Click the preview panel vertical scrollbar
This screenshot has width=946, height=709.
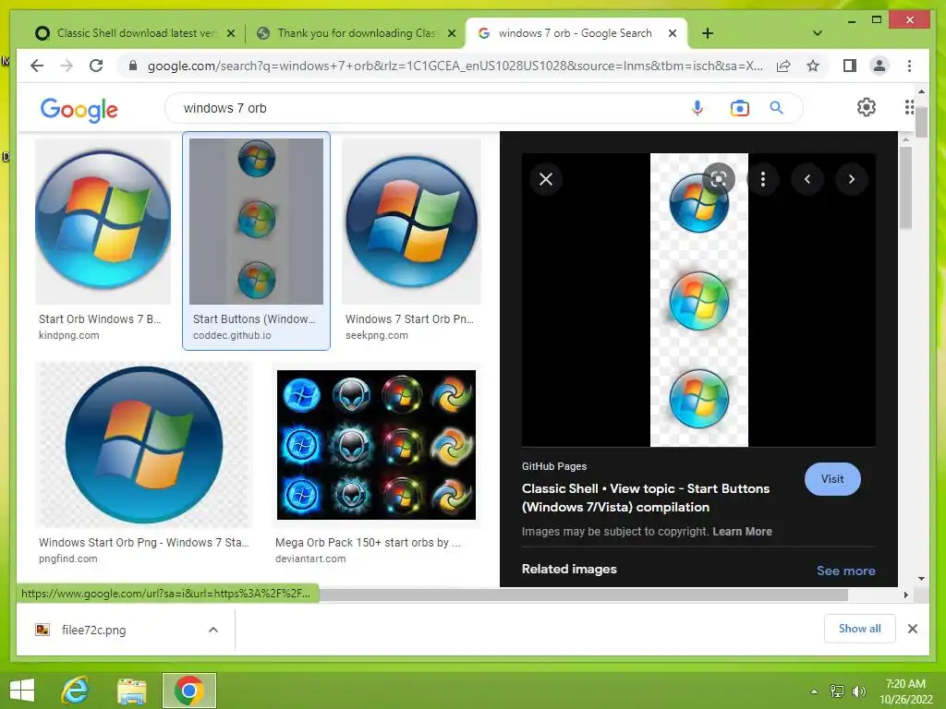[905, 188]
